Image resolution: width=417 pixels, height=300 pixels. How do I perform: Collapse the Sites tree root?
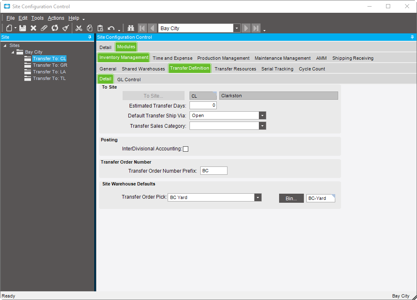pyautogui.click(x=5, y=46)
